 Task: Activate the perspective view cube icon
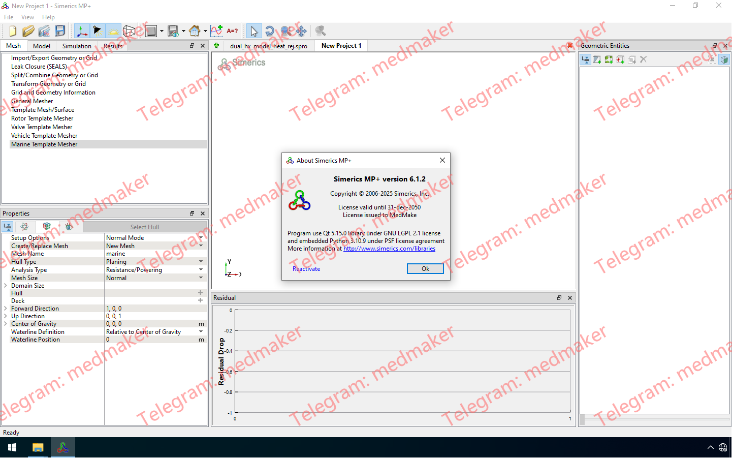point(129,31)
